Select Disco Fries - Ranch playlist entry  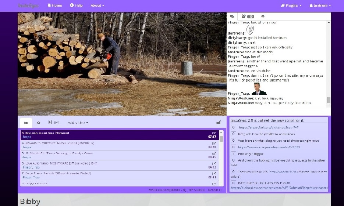(120, 175)
